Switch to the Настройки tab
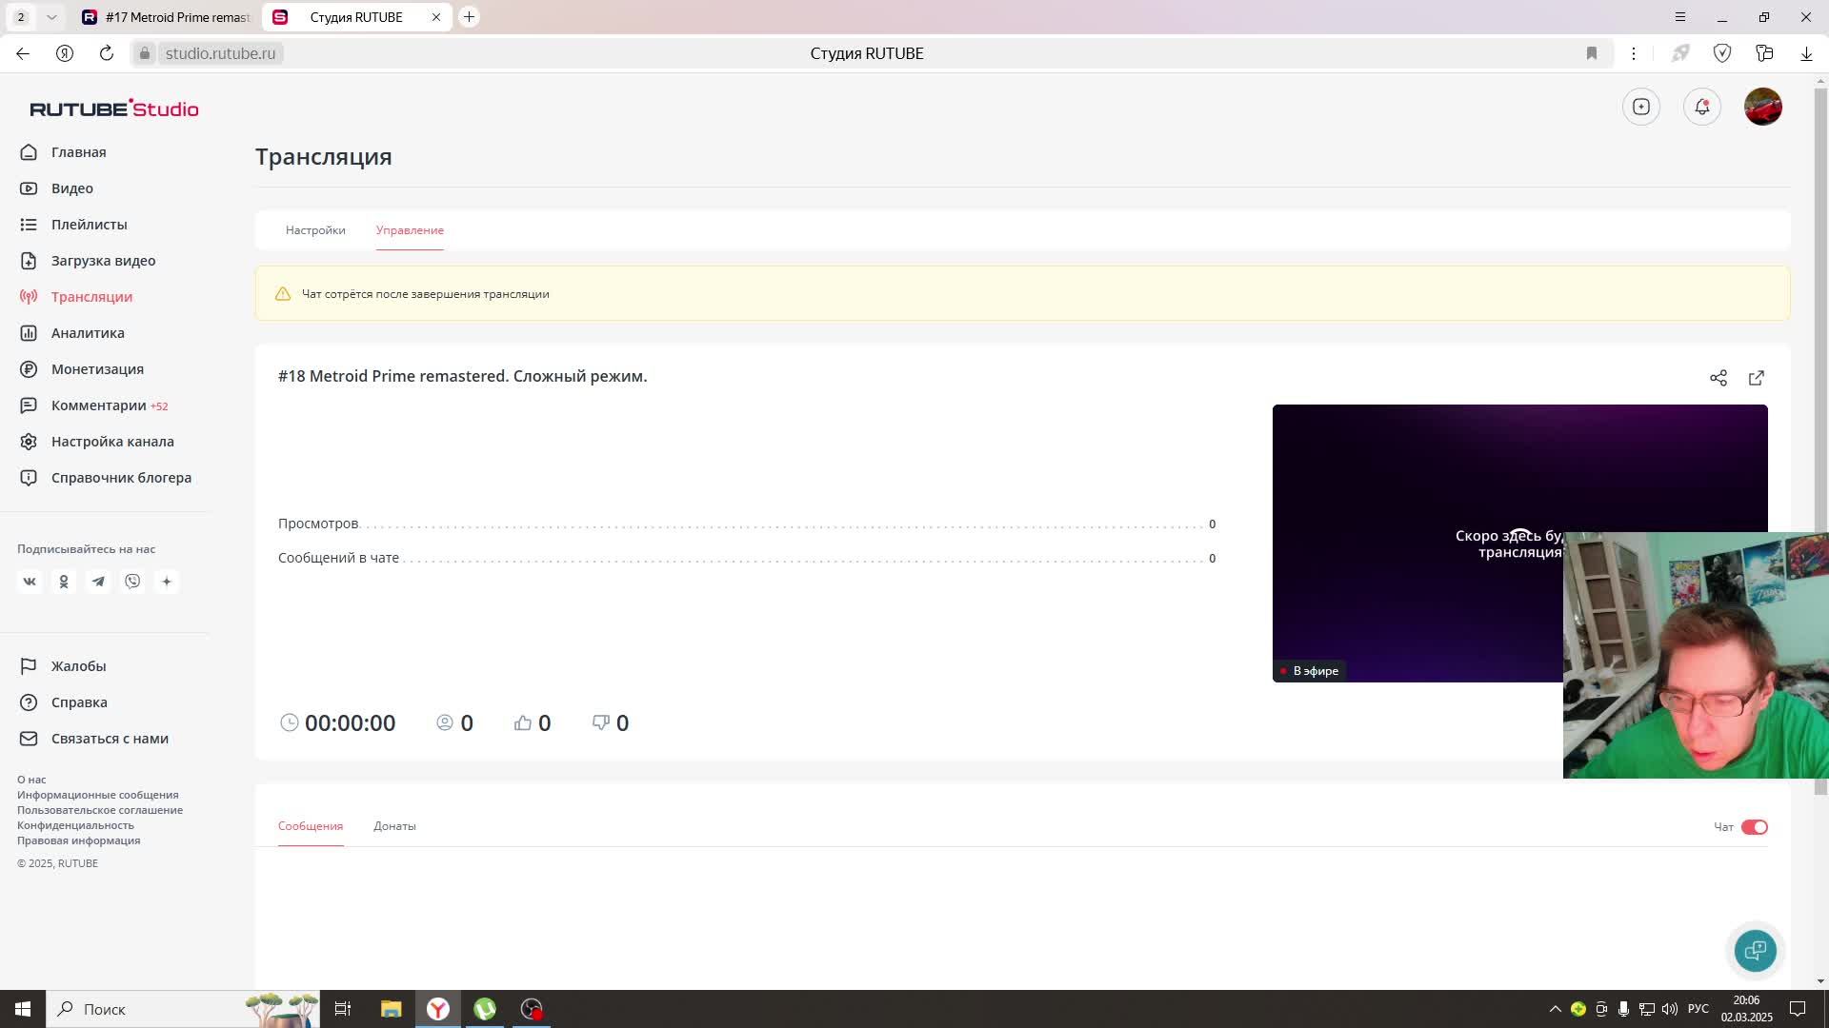Viewport: 1829px width, 1028px height. click(315, 230)
